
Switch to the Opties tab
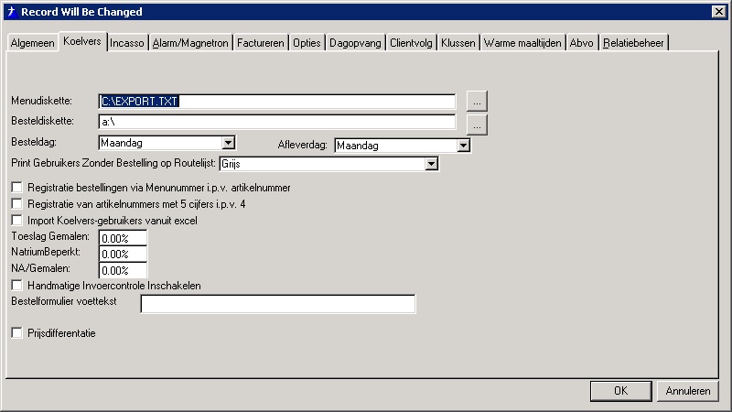(x=307, y=43)
